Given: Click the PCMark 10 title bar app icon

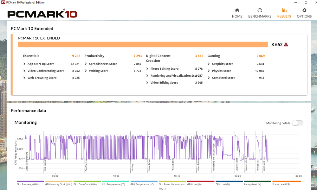Looking at the screenshot, I should (x=3, y=3).
